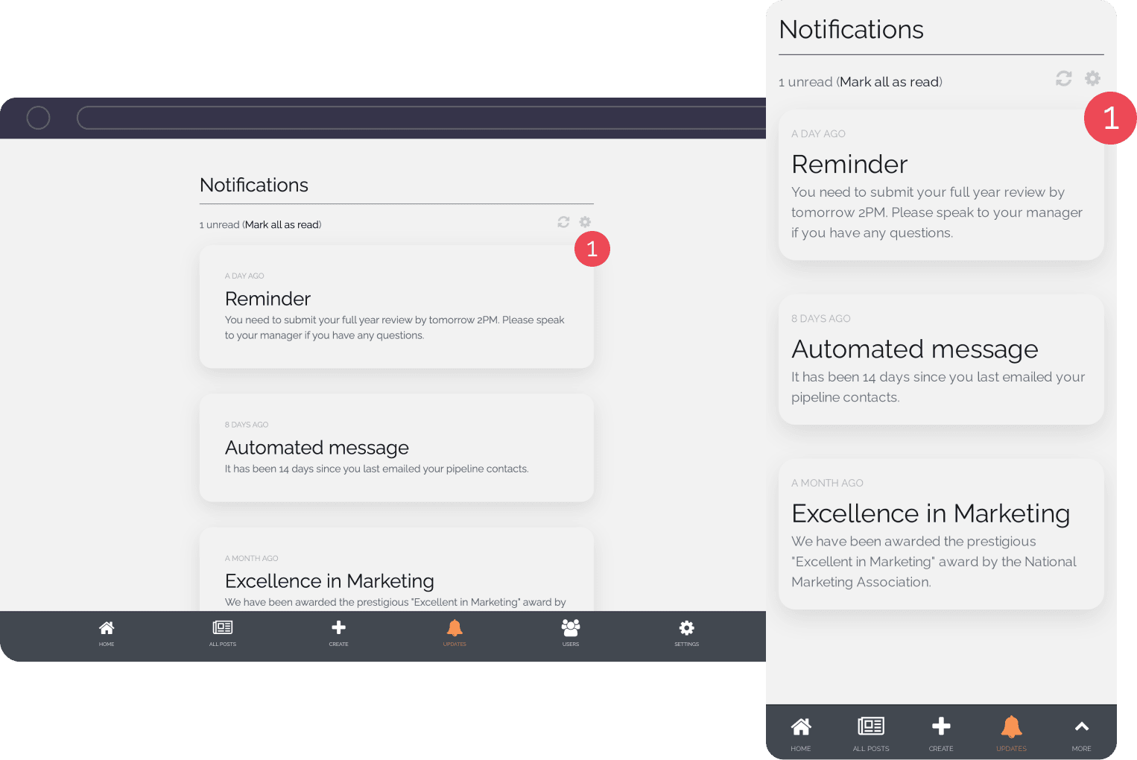1137x760 pixels.
Task: Refresh notifications in the desktop view
Action: click(x=563, y=222)
